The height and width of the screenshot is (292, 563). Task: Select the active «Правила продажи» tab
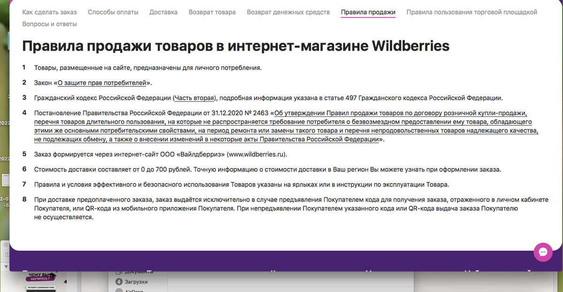(368, 12)
